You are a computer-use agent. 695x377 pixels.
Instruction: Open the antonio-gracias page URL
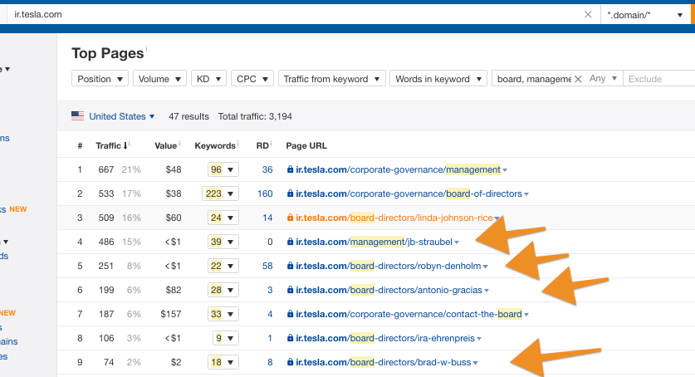(x=389, y=290)
